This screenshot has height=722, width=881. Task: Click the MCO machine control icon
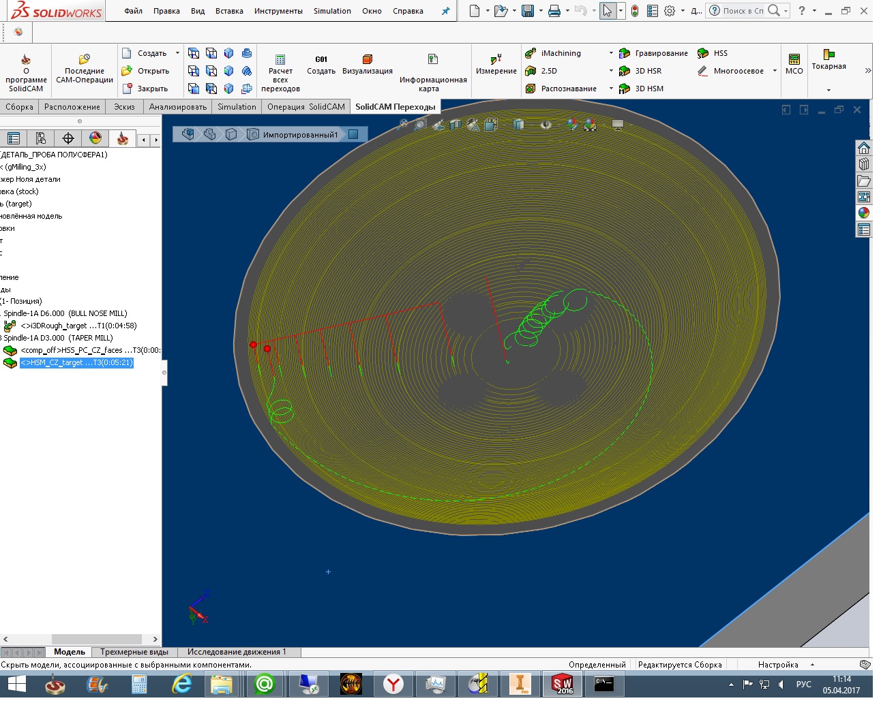794,64
